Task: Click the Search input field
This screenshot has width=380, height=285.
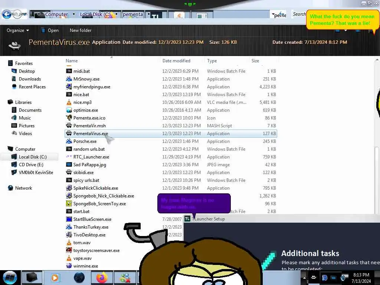Action: point(299,14)
